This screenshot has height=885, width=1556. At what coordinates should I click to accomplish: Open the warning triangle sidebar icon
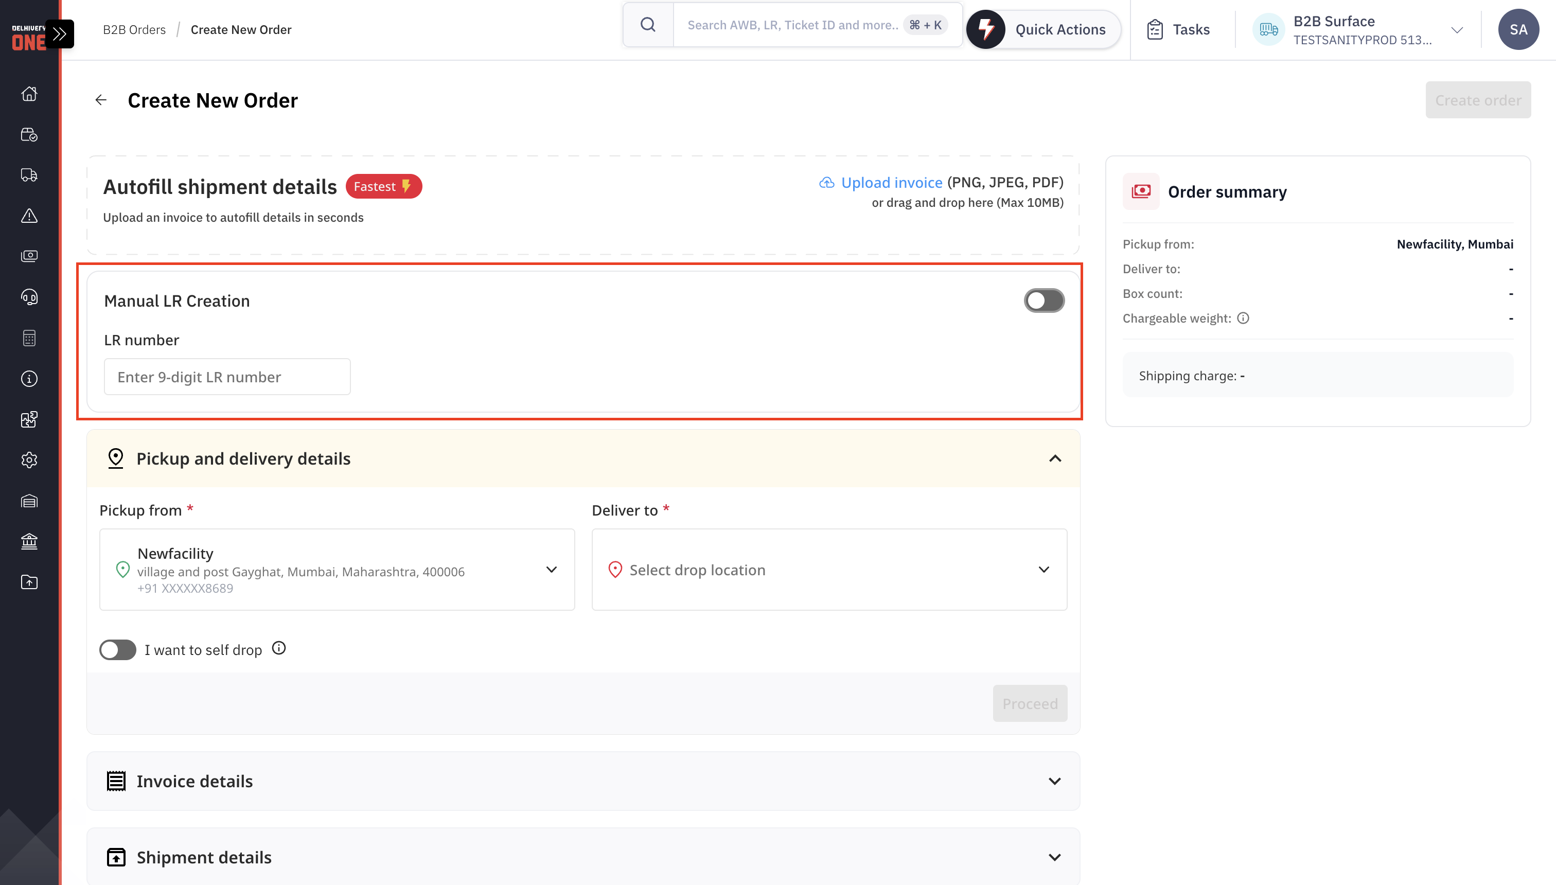pos(29,216)
